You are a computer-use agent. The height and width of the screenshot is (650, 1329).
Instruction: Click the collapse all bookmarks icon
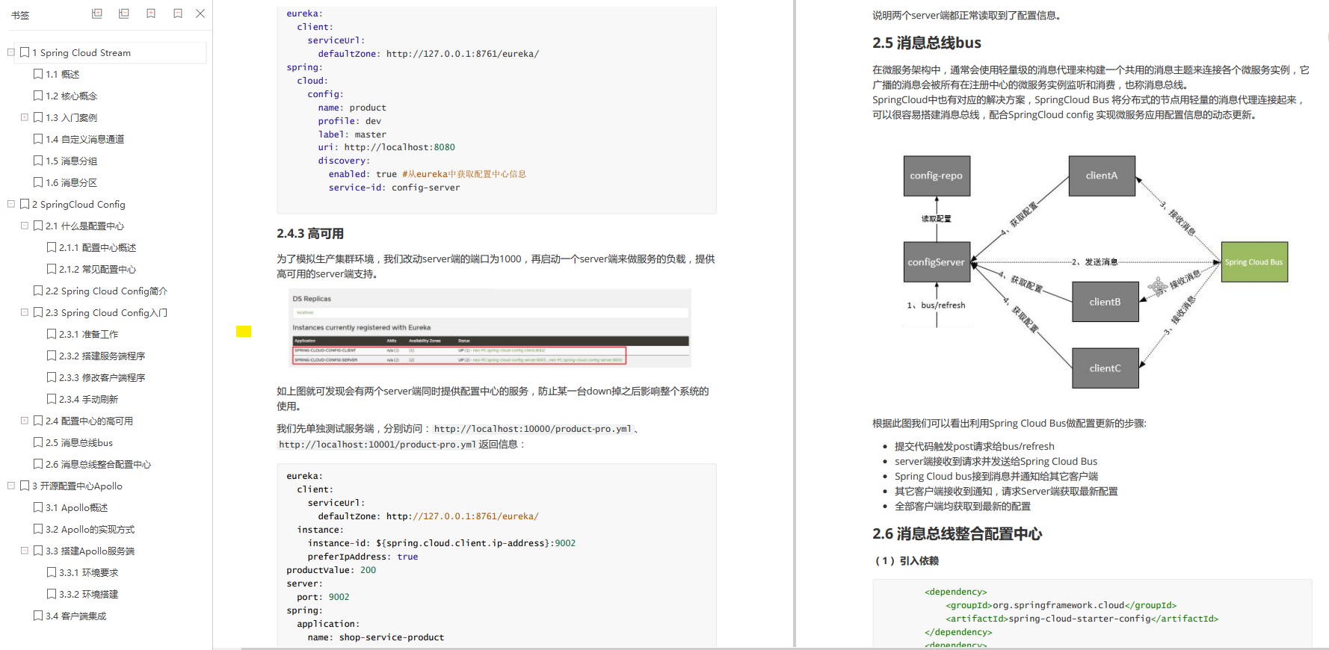tap(124, 13)
